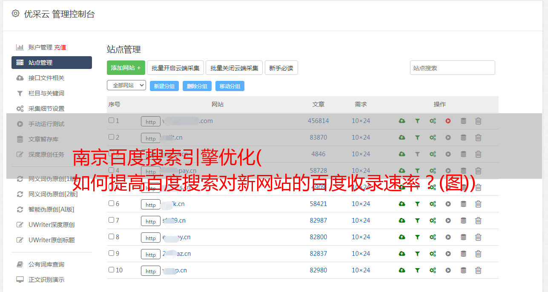Delete the site in row 2 via trash icon
This screenshot has height=292, width=548.
pos(478,137)
